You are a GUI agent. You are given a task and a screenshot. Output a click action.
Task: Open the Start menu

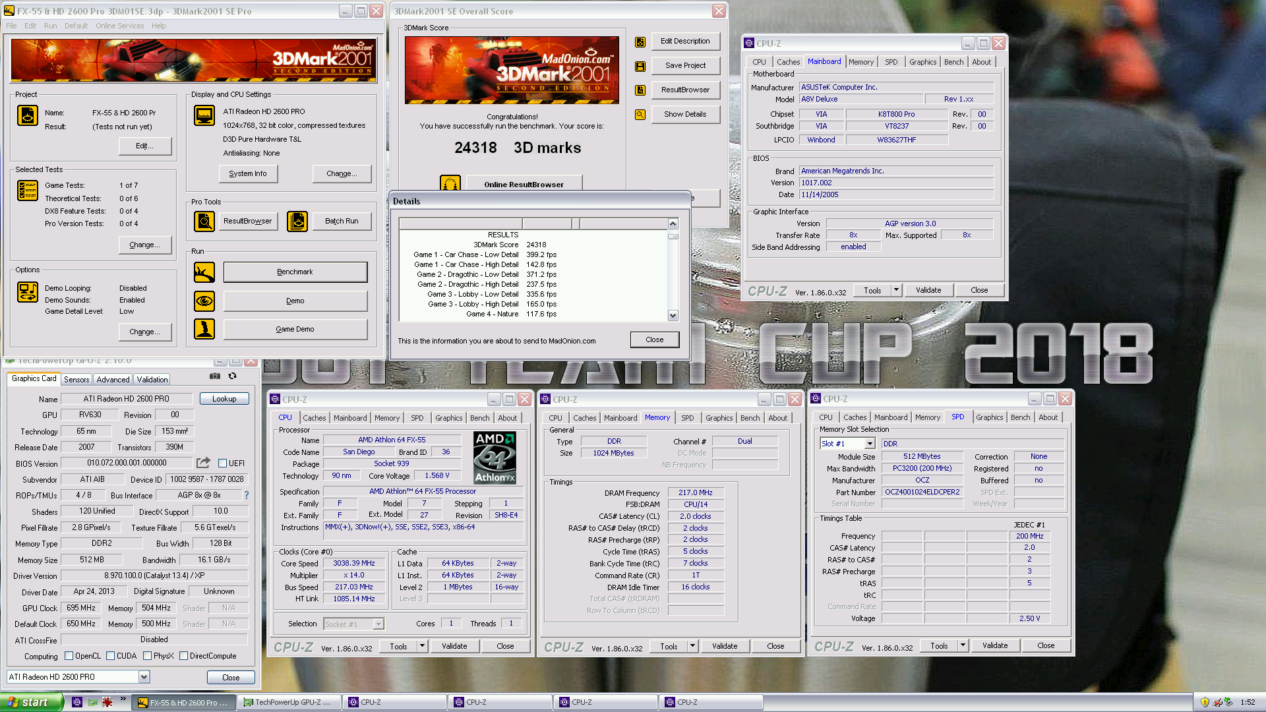[x=32, y=702]
